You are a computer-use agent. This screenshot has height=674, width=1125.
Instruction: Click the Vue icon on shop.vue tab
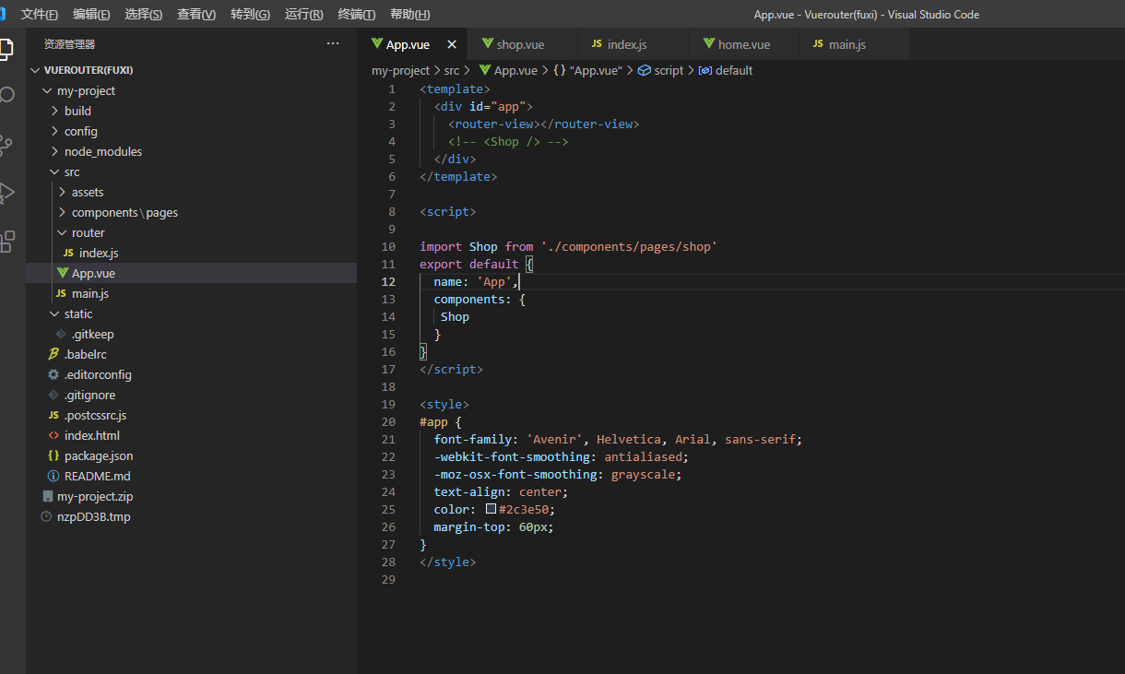488,44
